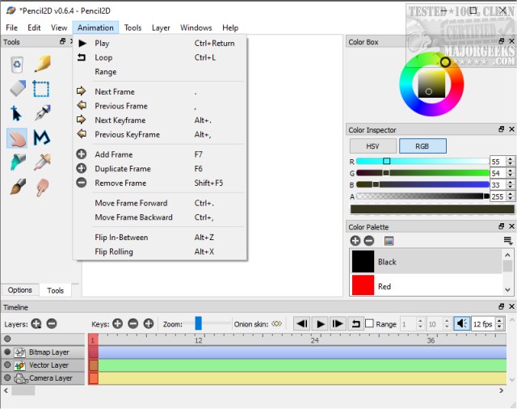Select the Smudge finger tool
This screenshot has width=517, height=409.
(x=42, y=188)
